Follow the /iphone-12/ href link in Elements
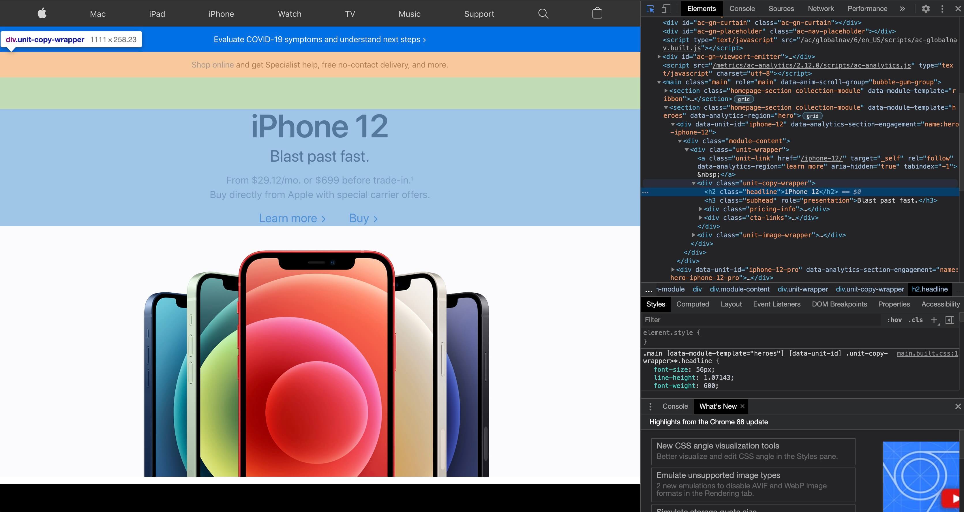This screenshot has height=512, width=964. (x=822, y=158)
